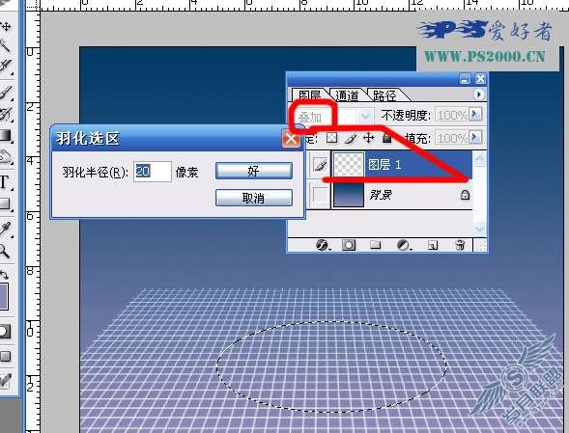Switch to the 通道 tab
The image size is (569, 433).
[x=347, y=95]
